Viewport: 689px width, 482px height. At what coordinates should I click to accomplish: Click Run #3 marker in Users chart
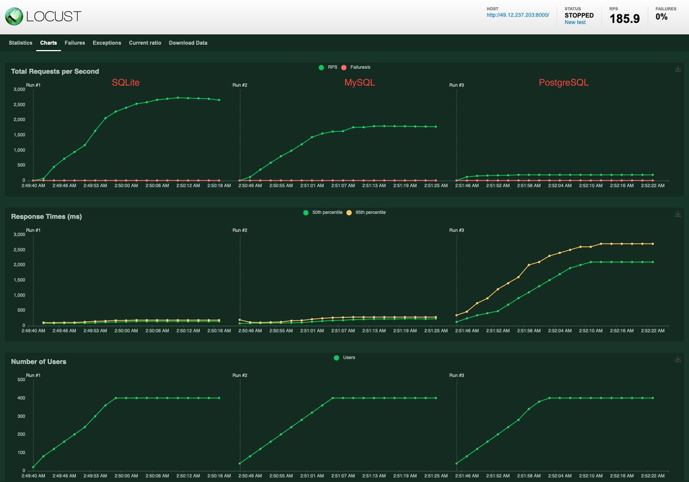(457, 375)
